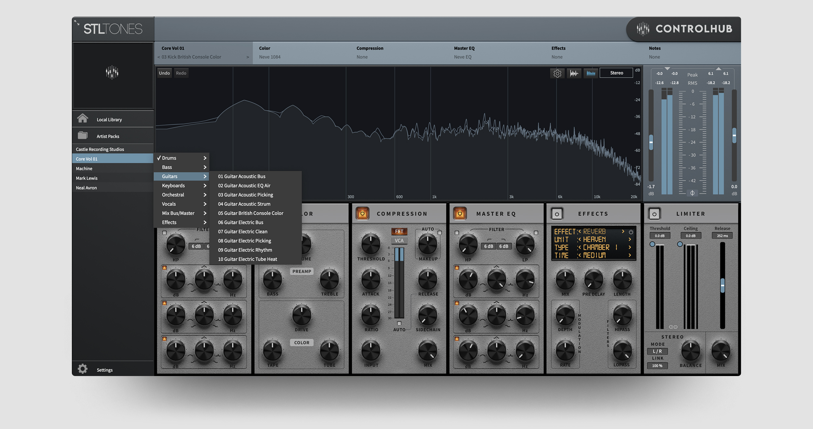
Task: Select the waveform display icon
Action: 574,73
